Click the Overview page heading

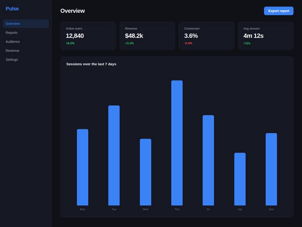(73, 11)
